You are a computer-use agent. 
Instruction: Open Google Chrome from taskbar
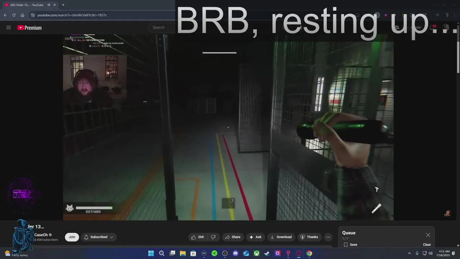(x=309, y=253)
